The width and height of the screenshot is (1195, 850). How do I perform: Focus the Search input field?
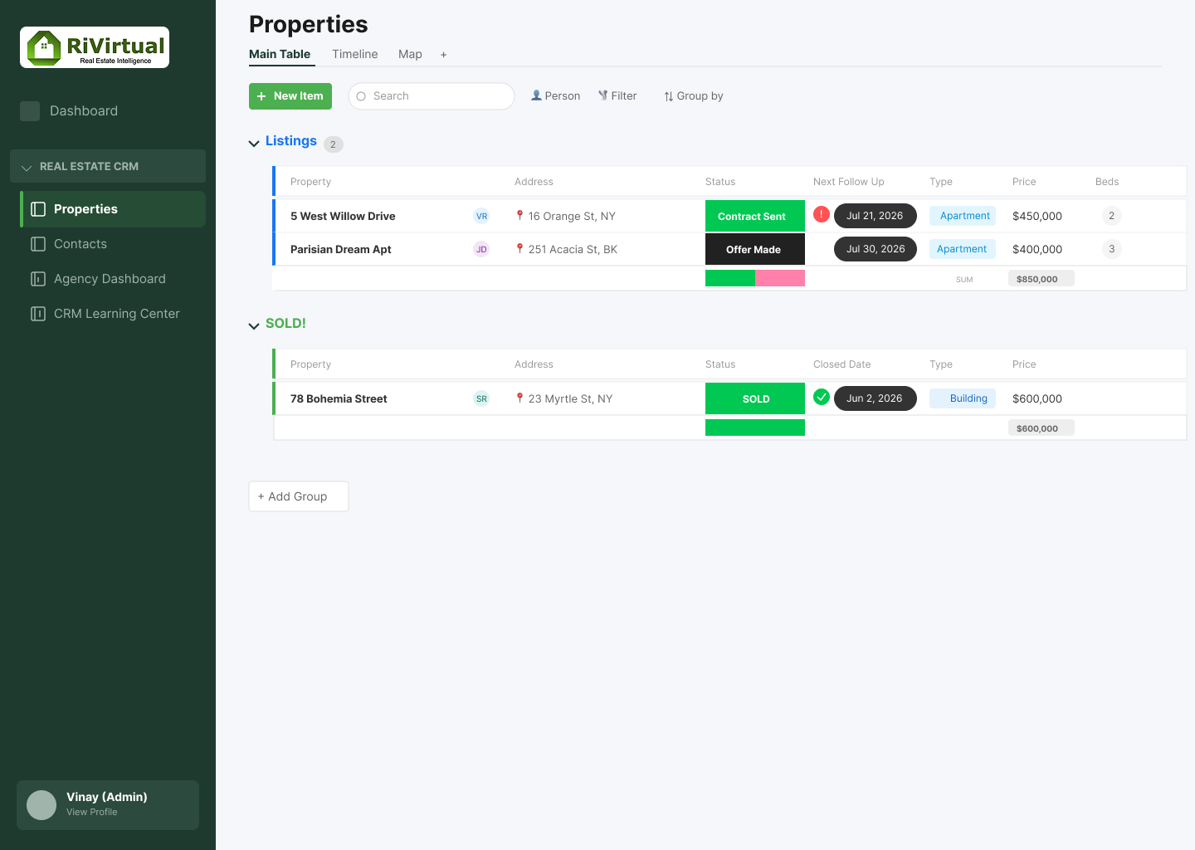point(432,96)
